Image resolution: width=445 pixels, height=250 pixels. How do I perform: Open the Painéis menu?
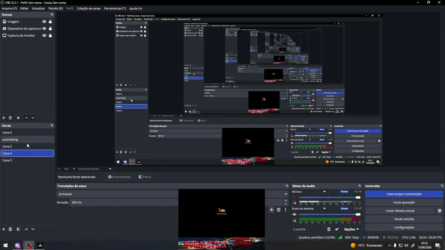pos(56,8)
